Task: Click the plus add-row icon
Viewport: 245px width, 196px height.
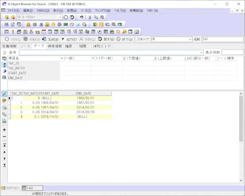Action: pyautogui.click(x=4, y=130)
